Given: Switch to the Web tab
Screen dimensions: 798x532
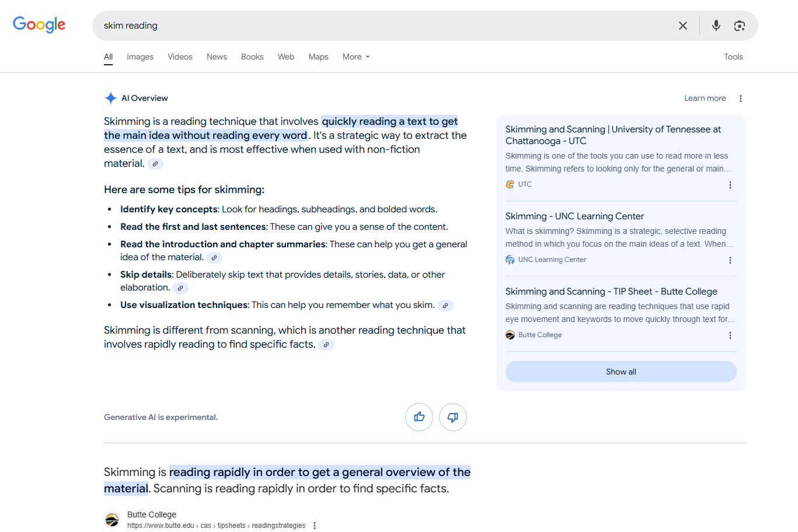Looking at the screenshot, I should coord(286,57).
